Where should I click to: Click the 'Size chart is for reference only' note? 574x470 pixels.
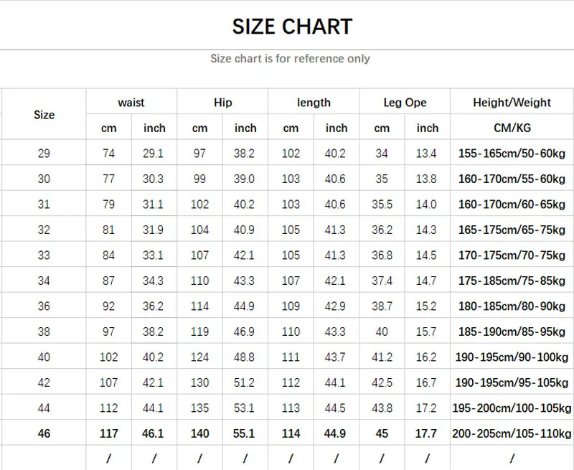pyautogui.click(x=290, y=59)
